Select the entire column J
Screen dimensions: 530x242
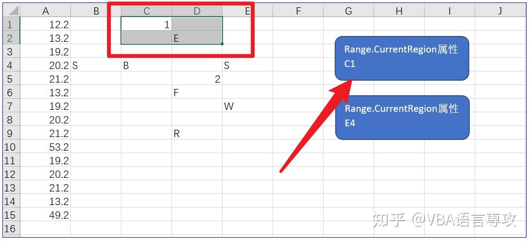point(500,11)
